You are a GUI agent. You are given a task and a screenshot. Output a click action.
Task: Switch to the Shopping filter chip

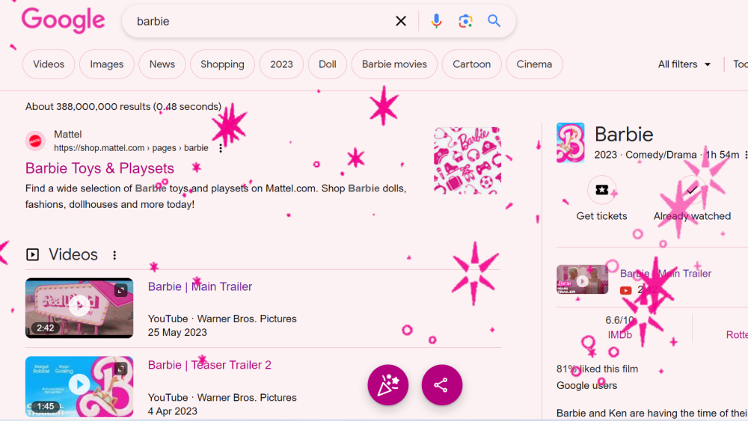click(x=222, y=64)
